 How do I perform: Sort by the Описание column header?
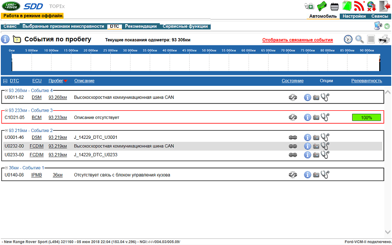tap(84, 81)
